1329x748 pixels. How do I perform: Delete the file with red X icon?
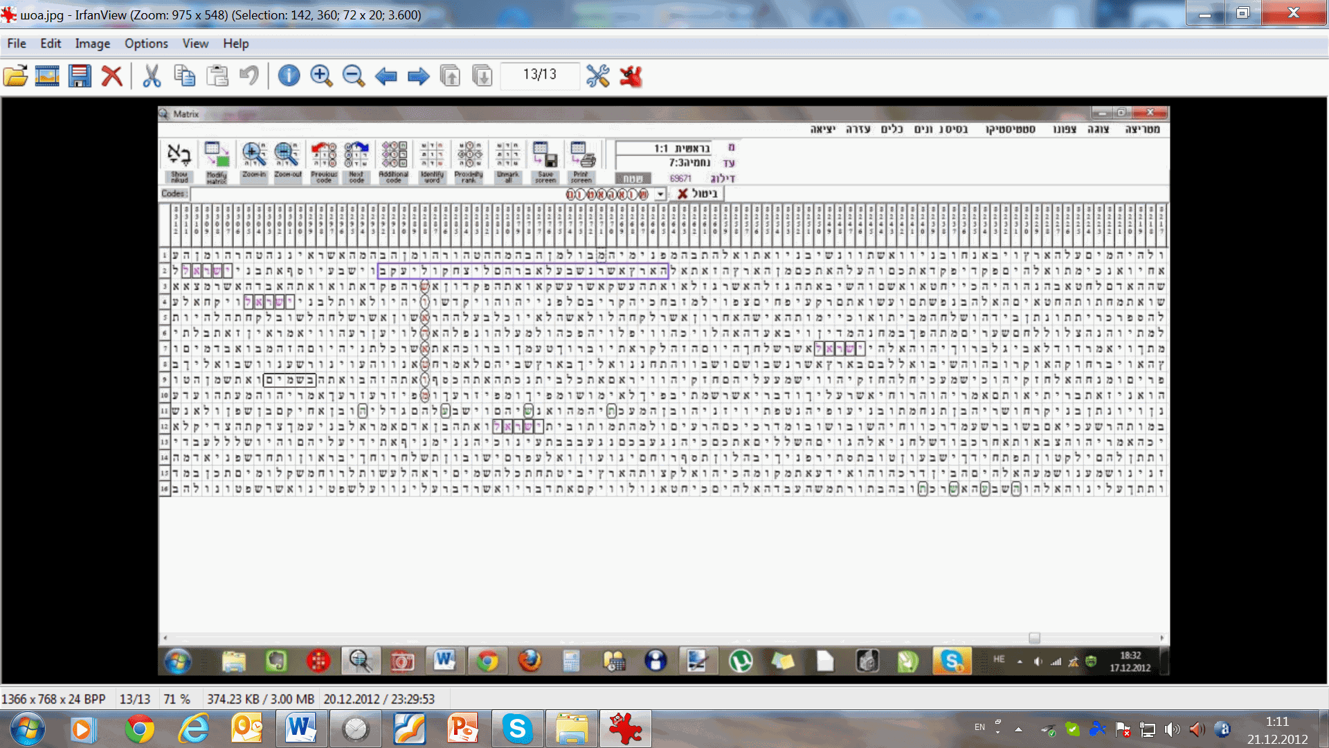click(111, 75)
